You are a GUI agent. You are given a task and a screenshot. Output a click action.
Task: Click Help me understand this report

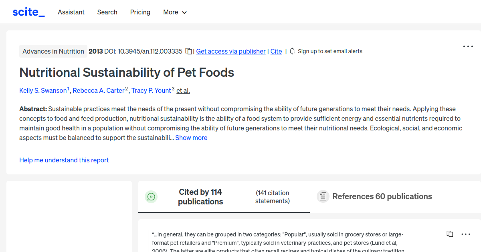click(x=64, y=160)
